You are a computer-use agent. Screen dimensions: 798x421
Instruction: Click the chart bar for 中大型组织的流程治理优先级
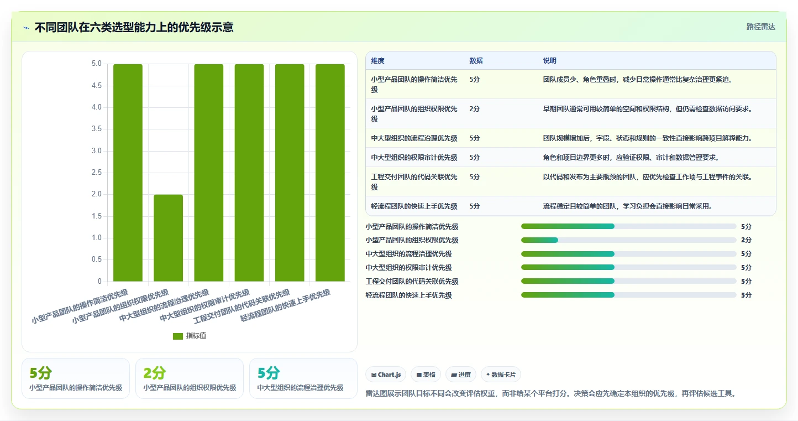point(209,173)
